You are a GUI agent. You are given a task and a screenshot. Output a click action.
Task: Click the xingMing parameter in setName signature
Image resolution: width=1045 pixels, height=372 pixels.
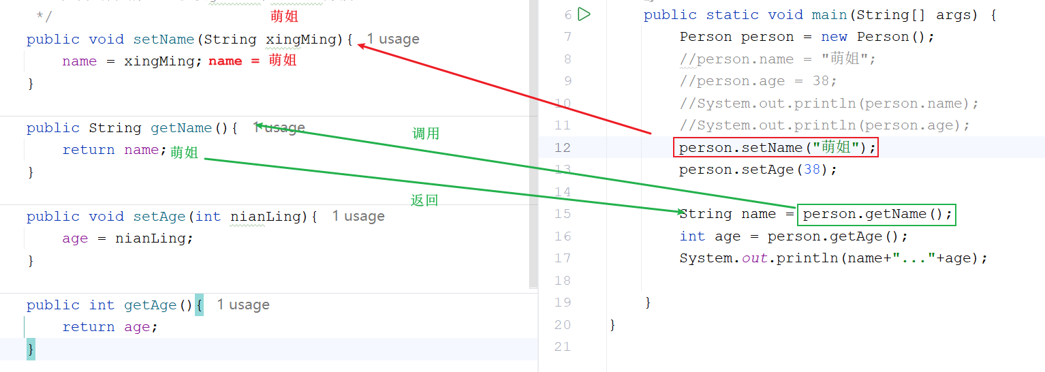click(x=301, y=40)
